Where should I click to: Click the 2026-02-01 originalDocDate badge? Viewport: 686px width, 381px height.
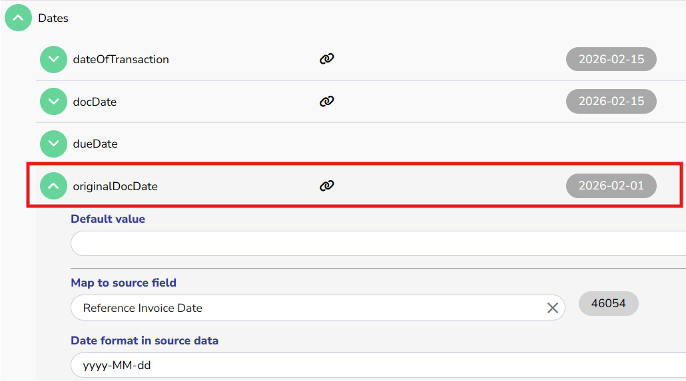[x=611, y=186]
